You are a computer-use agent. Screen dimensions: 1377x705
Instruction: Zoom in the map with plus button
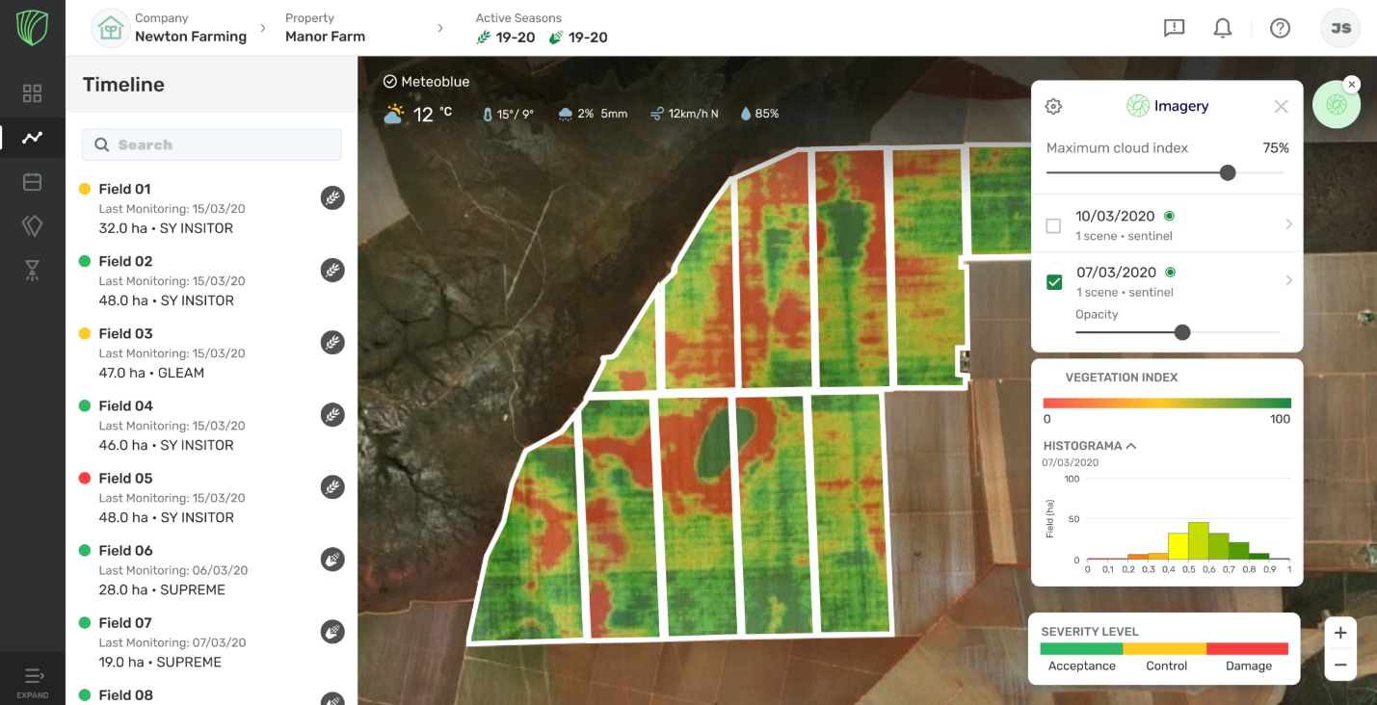(1340, 633)
